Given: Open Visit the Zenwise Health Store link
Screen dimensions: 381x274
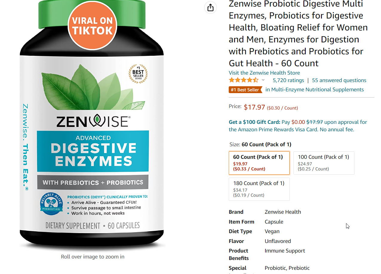Looking at the screenshot, I should [264, 73].
